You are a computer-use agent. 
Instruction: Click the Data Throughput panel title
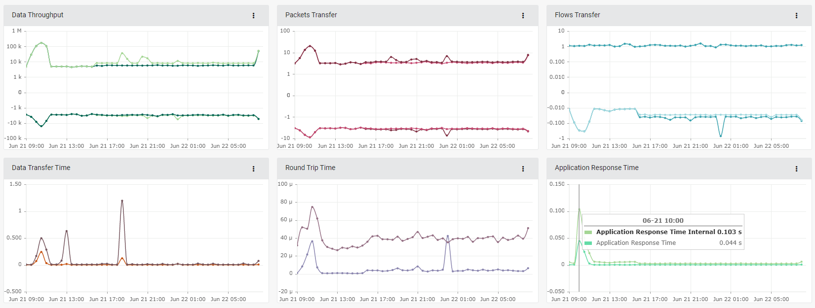pyautogui.click(x=38, y=15)
